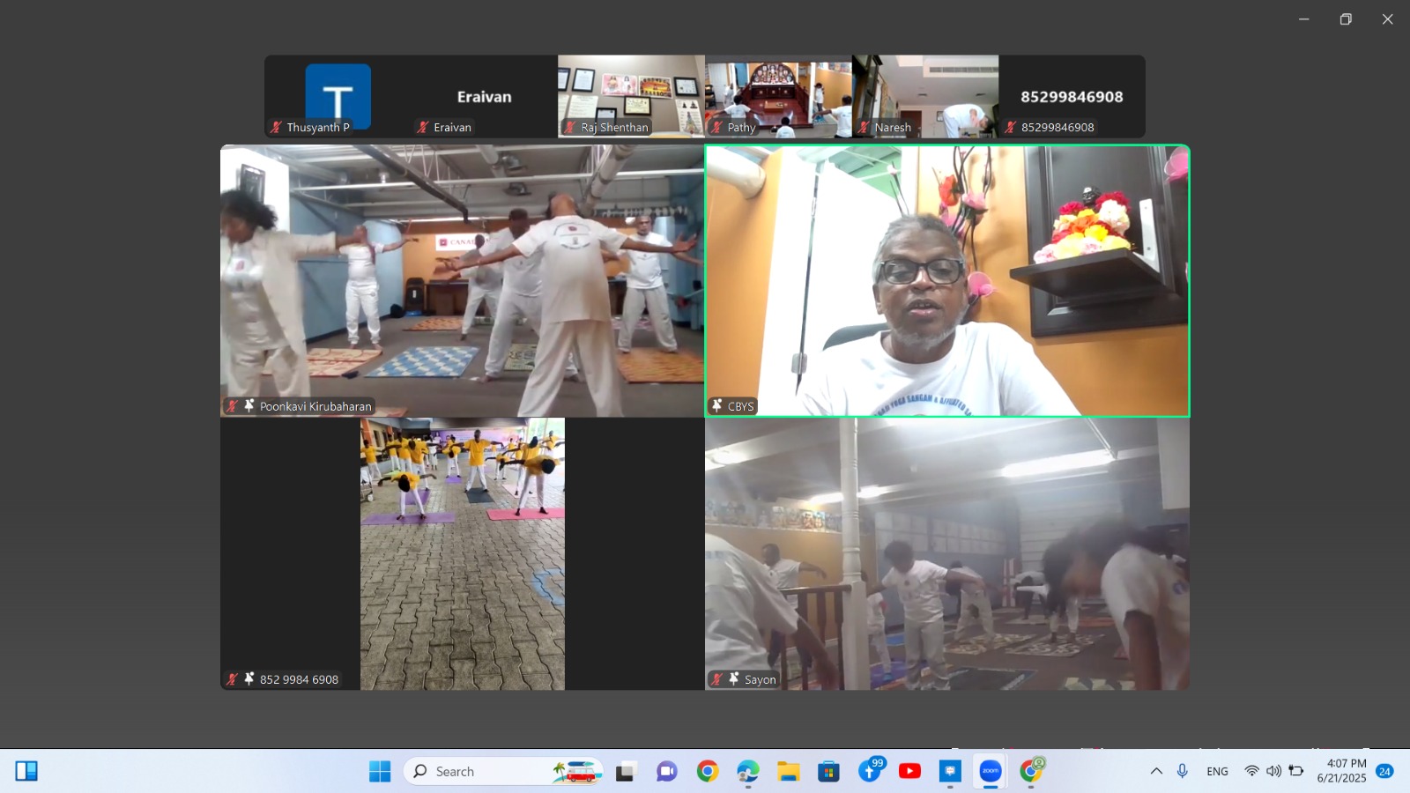Click the notification count badge showing 24
Viewport: 1410px width, 793px height.
(1384, 771)
